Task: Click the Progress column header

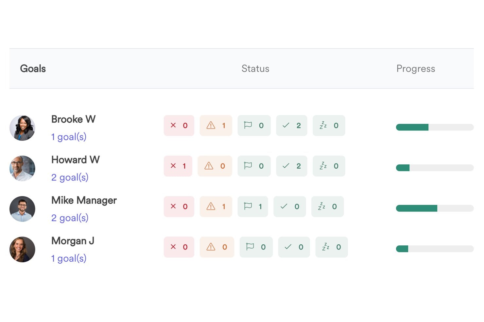Action: coord(416,69)
